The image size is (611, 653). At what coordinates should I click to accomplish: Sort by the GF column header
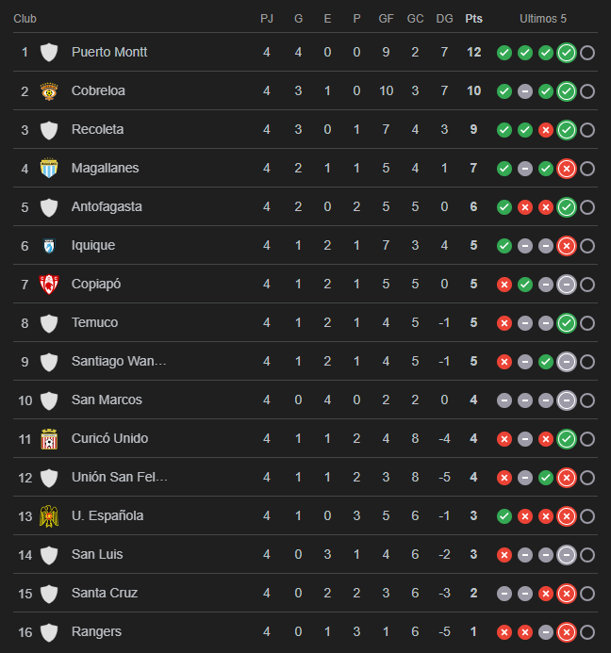point(386,19)
